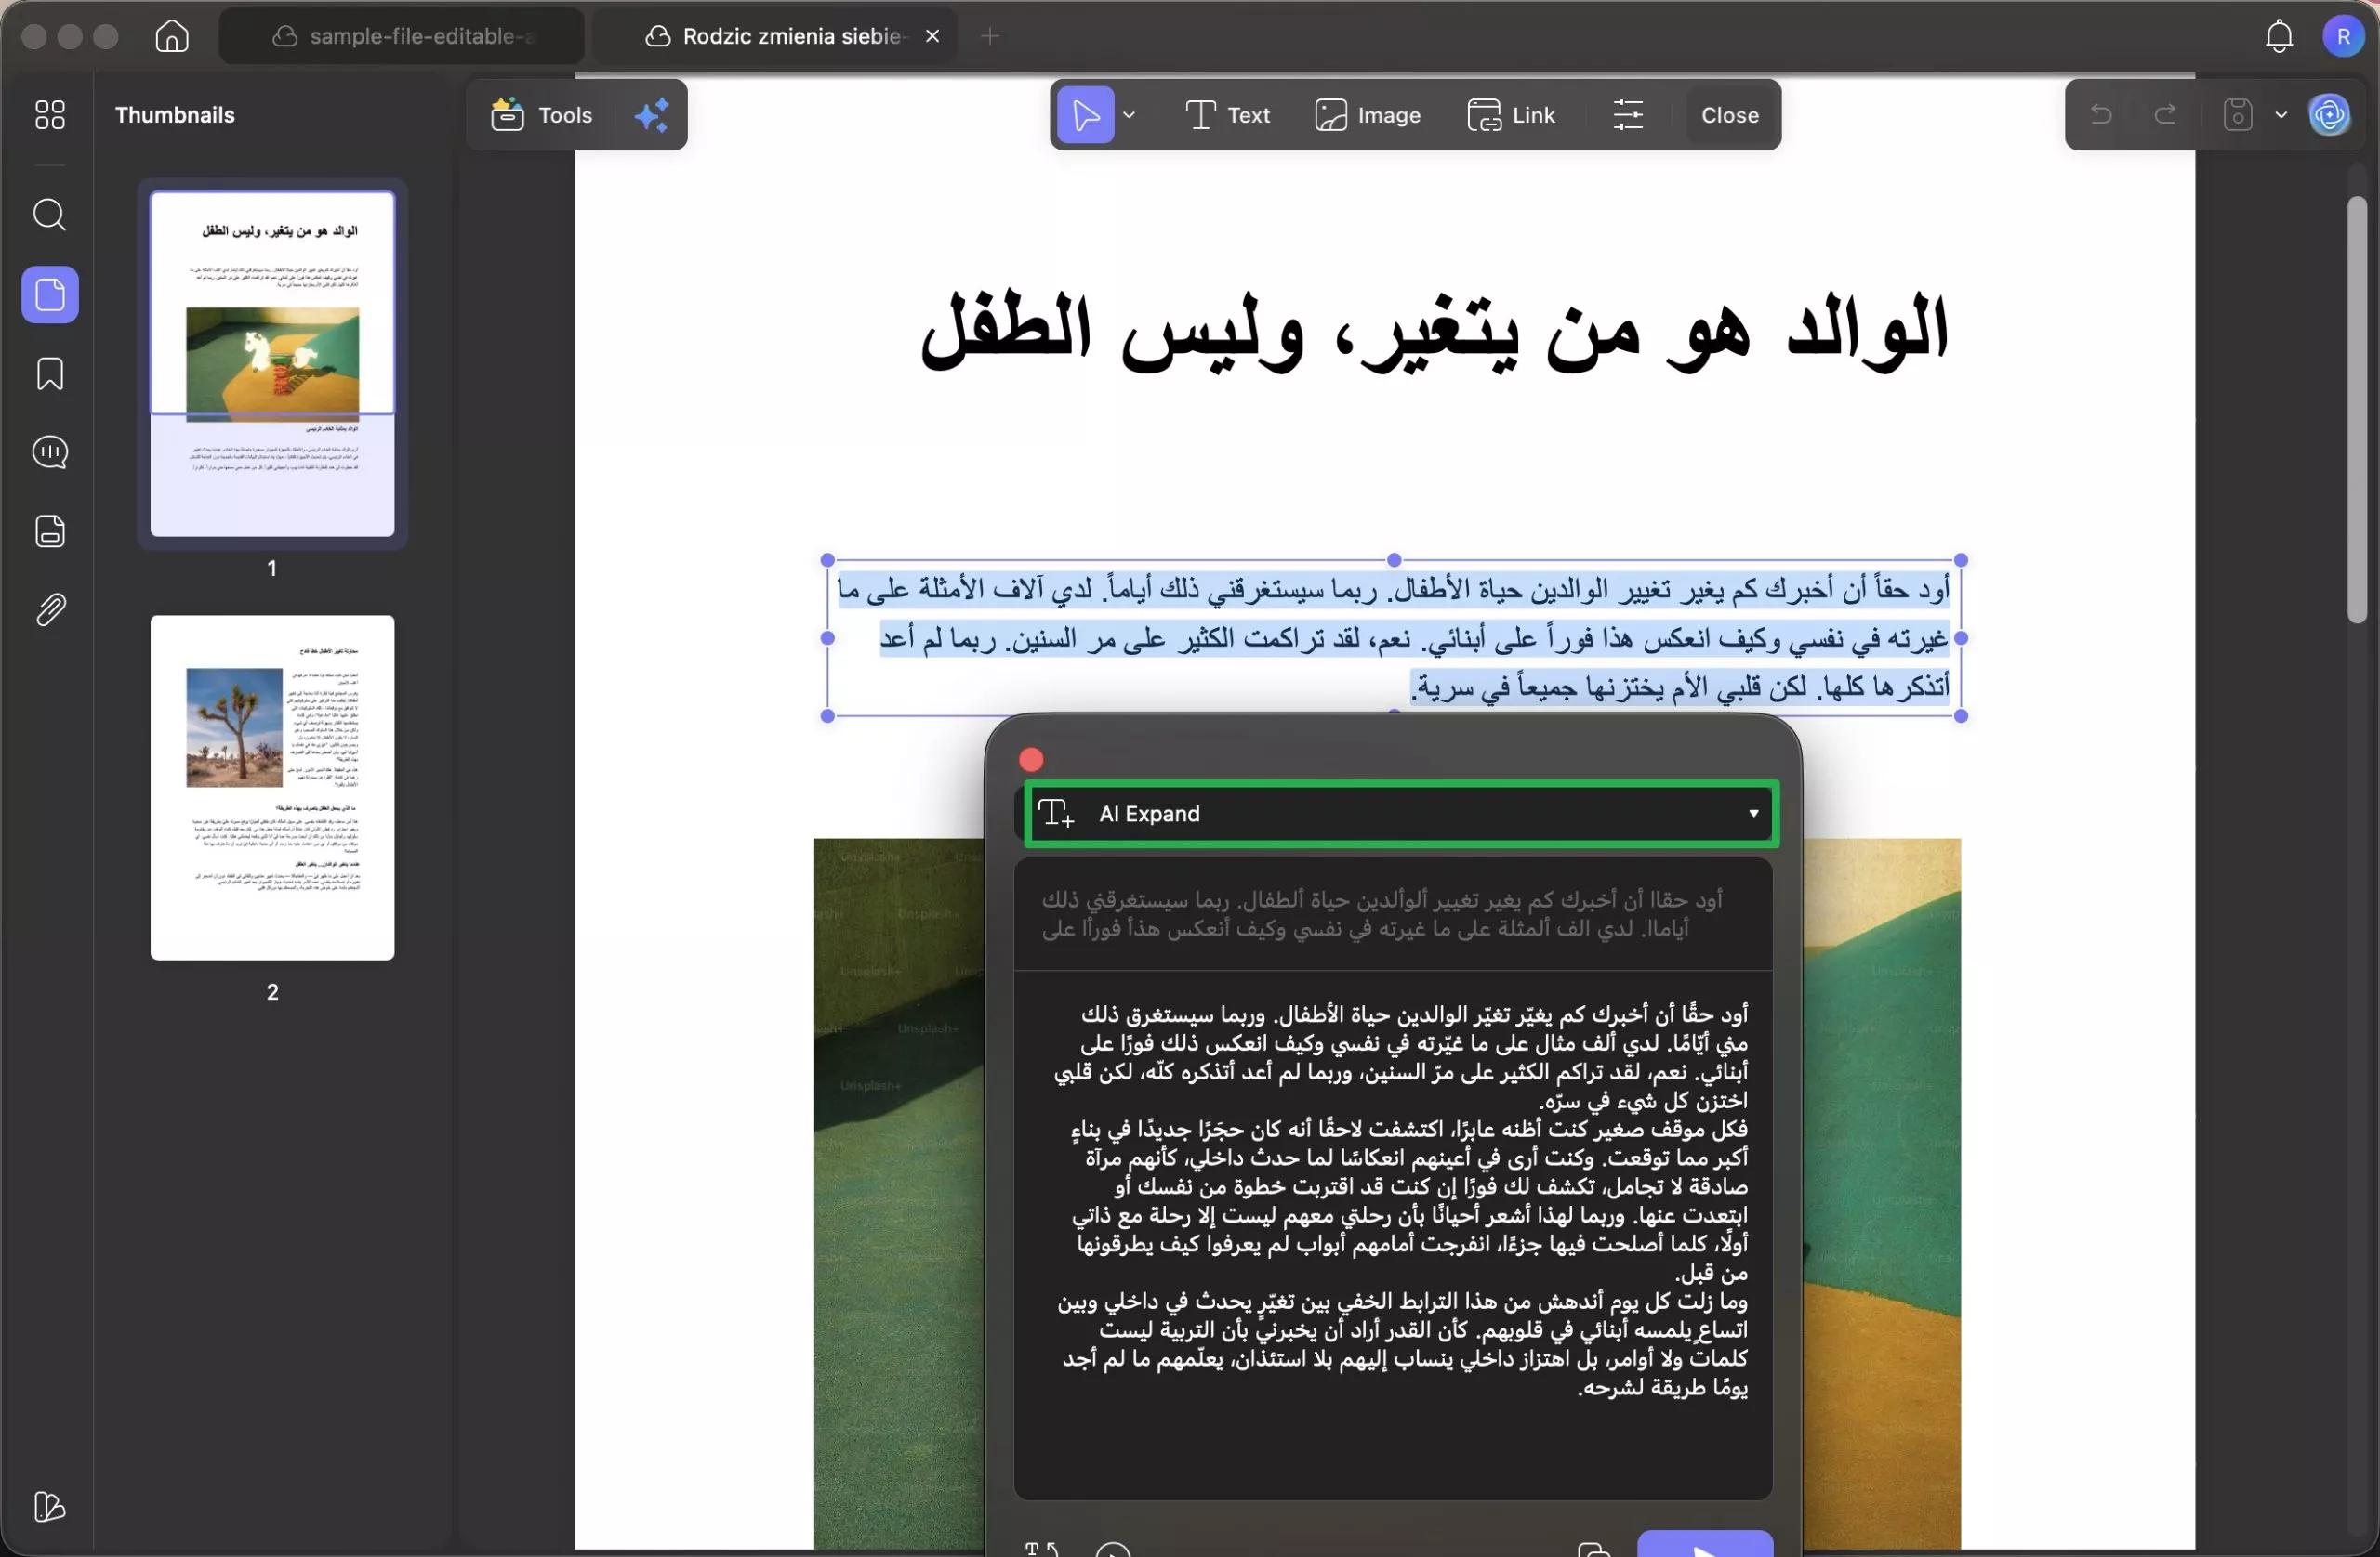Open the annotations comments panel
Screen dimensions: 2380x1557
(x=49, y=452)
